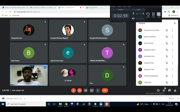Mute Sudeshna Mitra in People list

point(167,50)
